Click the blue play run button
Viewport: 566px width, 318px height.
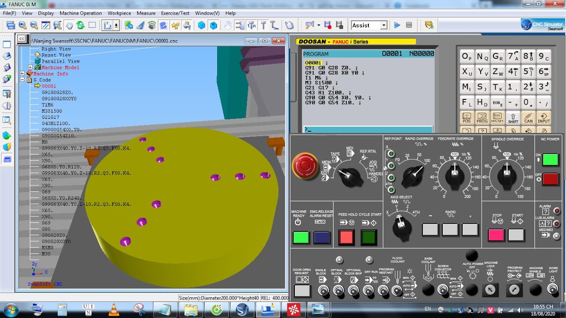pos(397,25)
